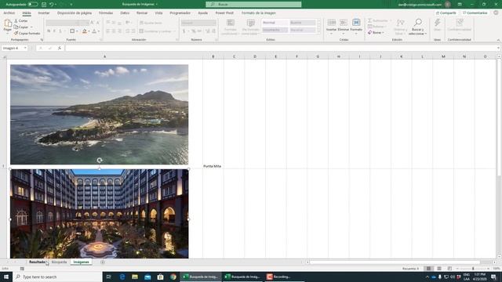Image resolution: width=502 pixels, height=282 pixels.
Task: Click the Page Layout view status icon
Action: (439, 269)
